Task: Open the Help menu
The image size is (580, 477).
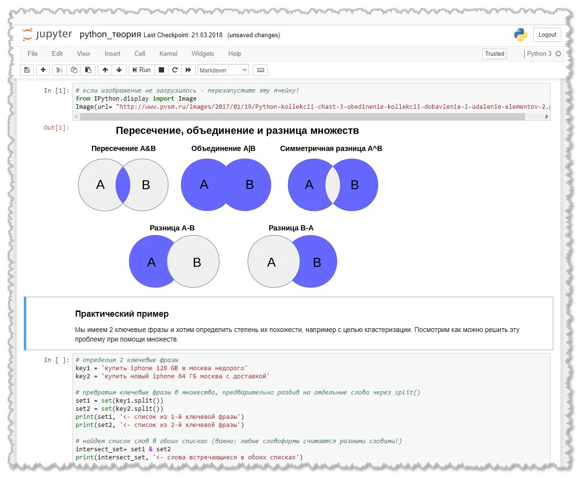Action: coord(235,53)
